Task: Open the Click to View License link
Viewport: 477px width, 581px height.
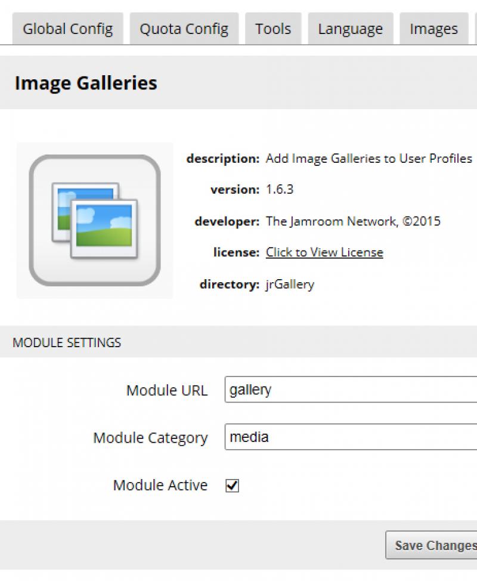Action: [x=324, y=252]
